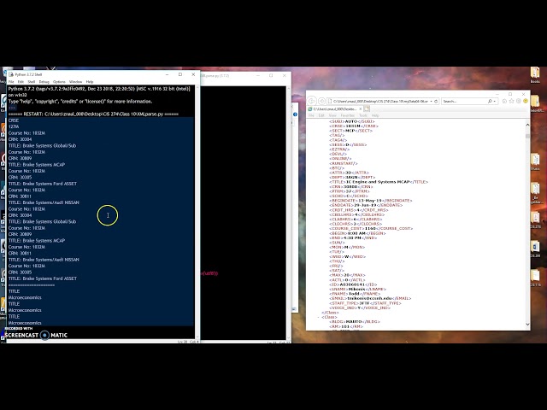This screenshot has height=410, width=547.
Task: Close the browser tab with the X
Action: pos(361,109)
